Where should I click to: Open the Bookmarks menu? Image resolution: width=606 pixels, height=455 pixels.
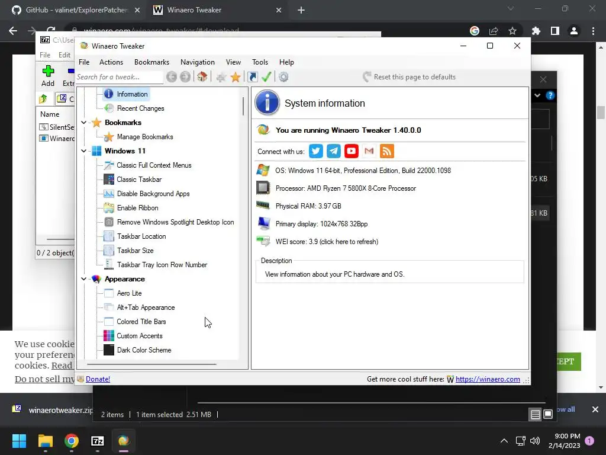pyautogui.click(x=152, y=62)
